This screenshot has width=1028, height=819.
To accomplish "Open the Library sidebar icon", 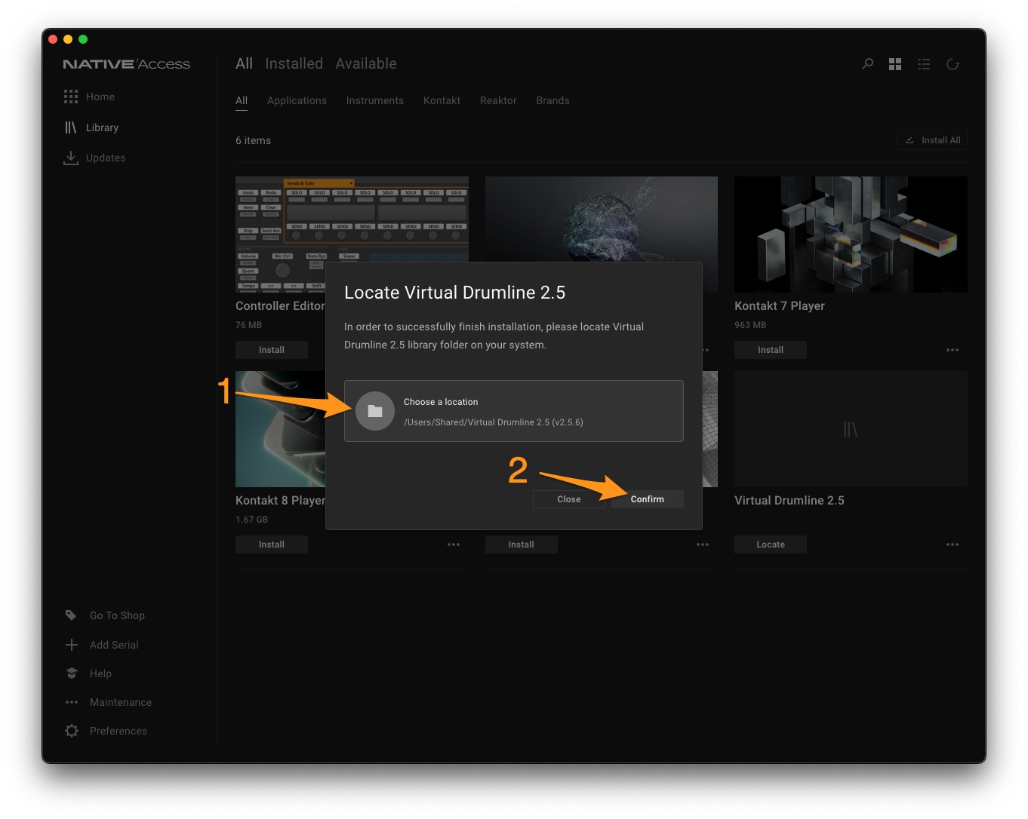I will coord(71,127).
